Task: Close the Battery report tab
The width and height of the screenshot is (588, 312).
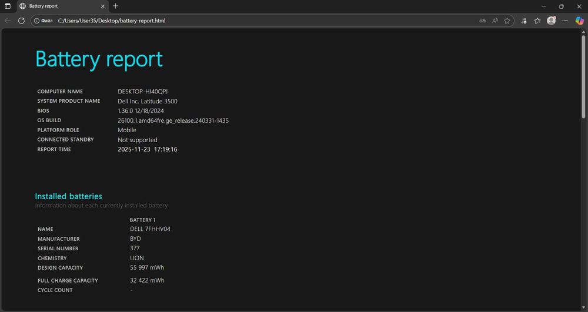Action: click(103, 6)
